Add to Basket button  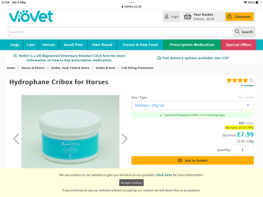point(192,161)
